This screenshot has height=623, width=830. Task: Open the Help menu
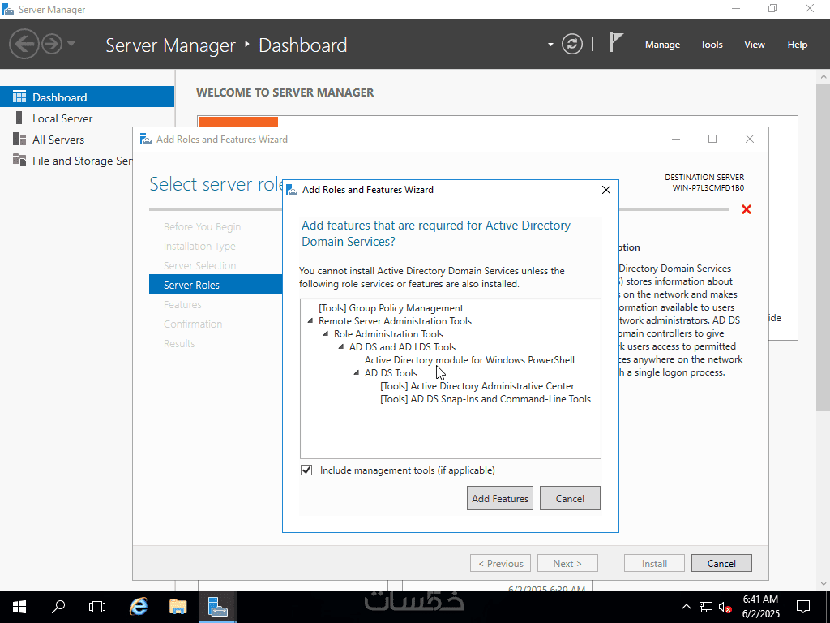coord(798,45)
